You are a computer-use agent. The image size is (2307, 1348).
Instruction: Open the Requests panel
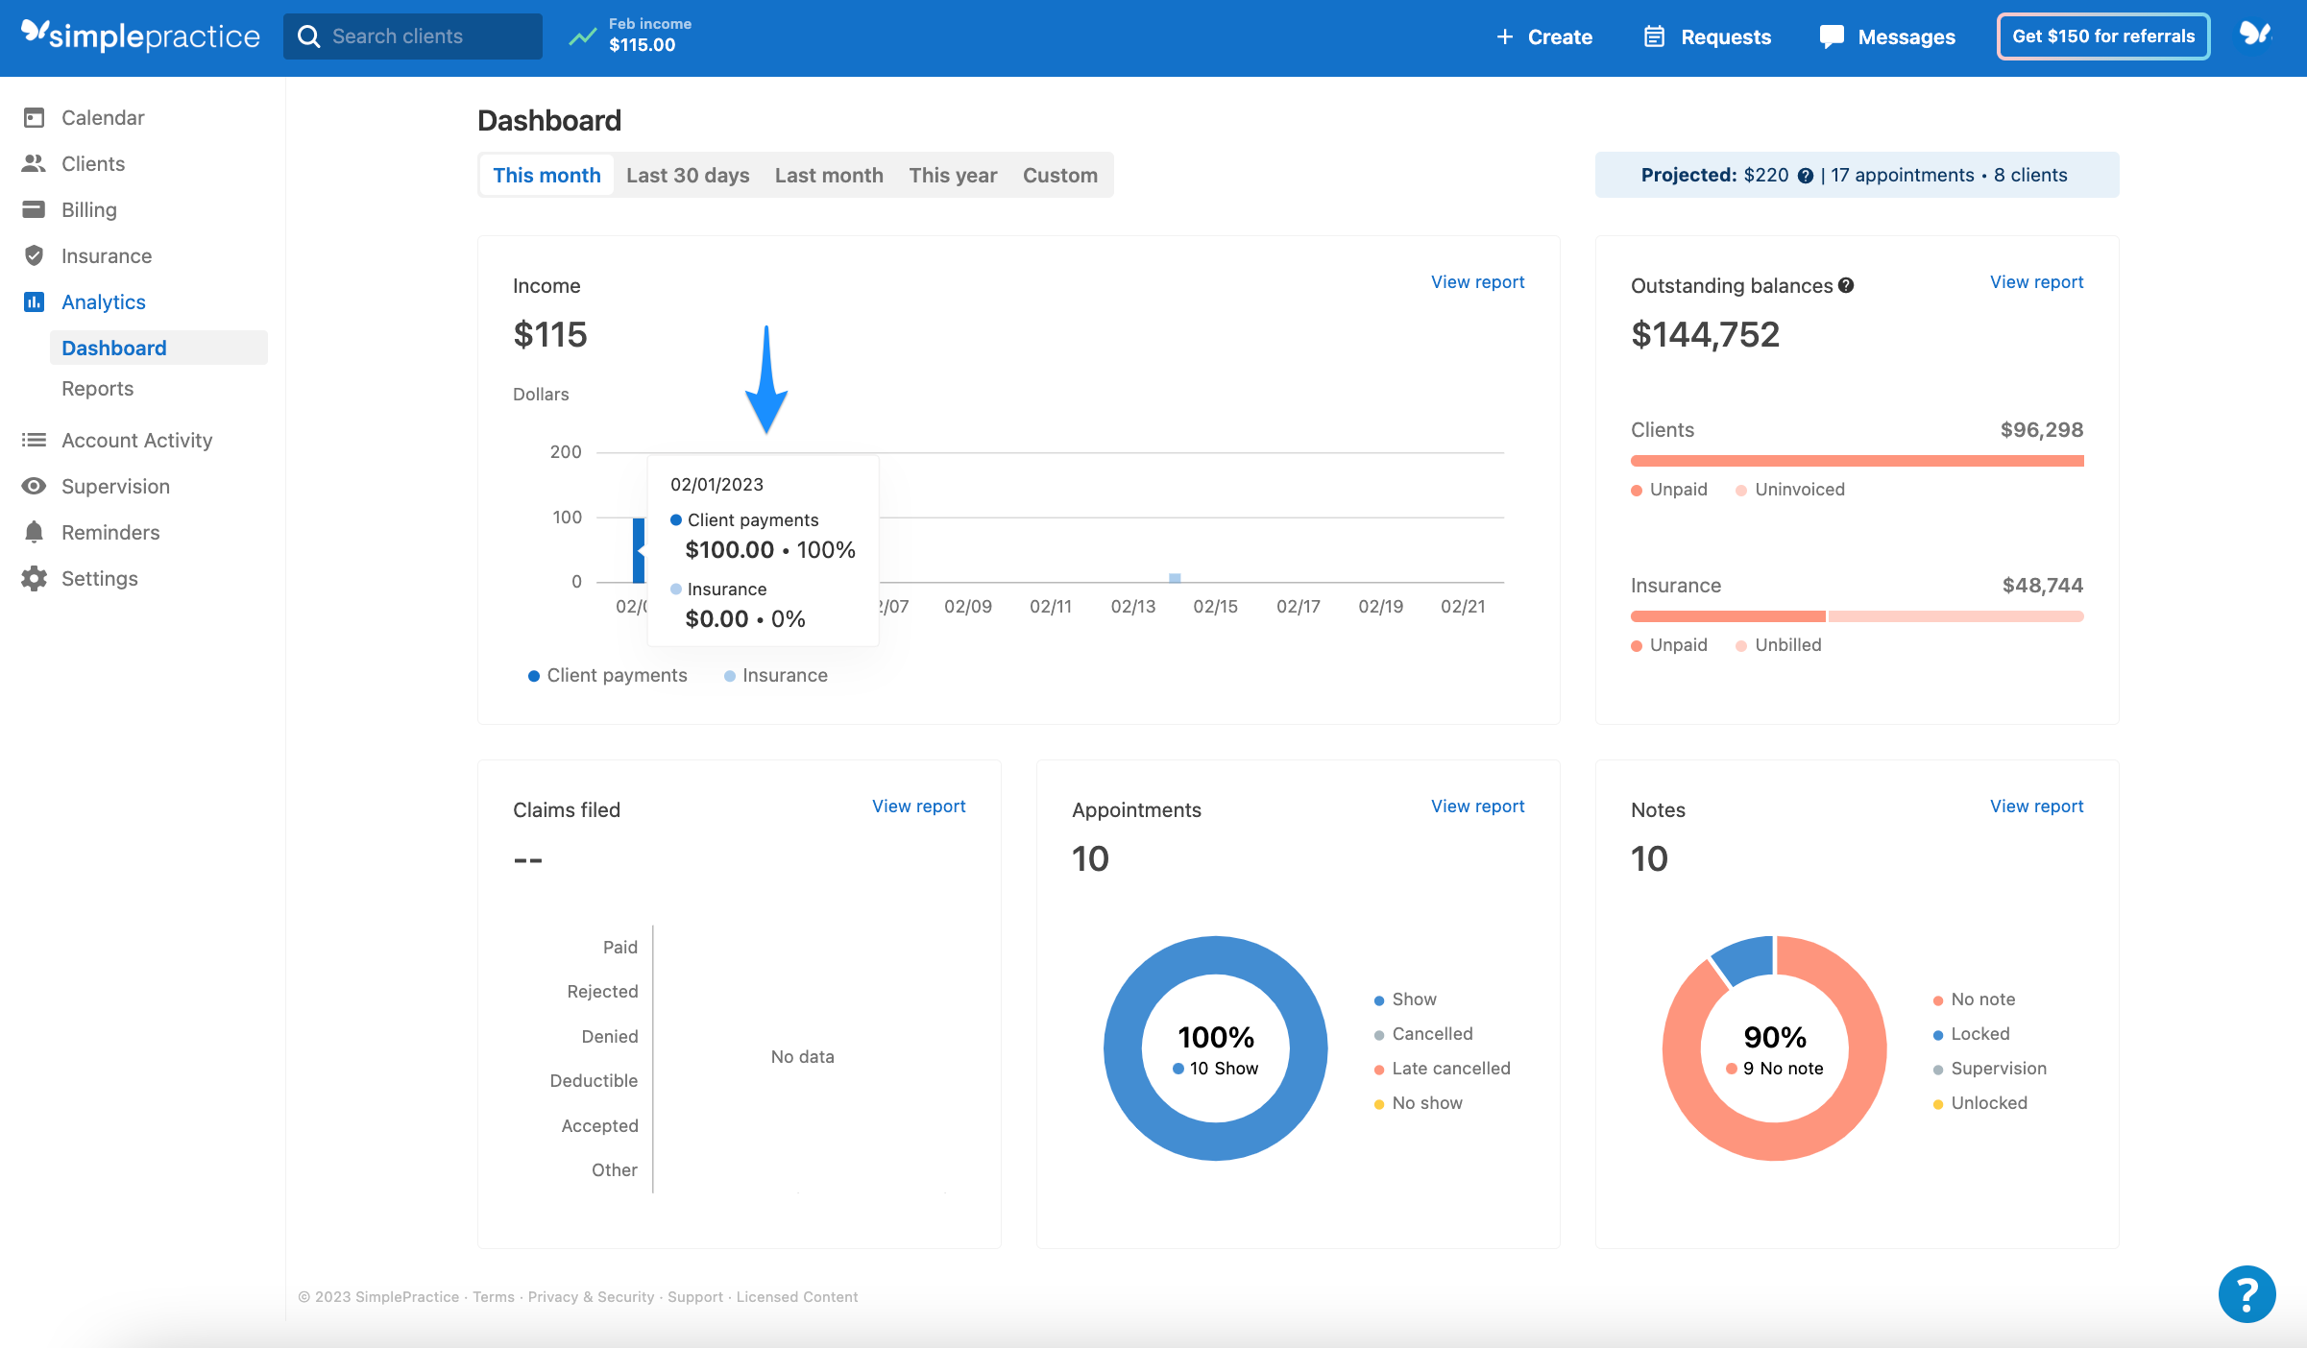point(1707,36)
